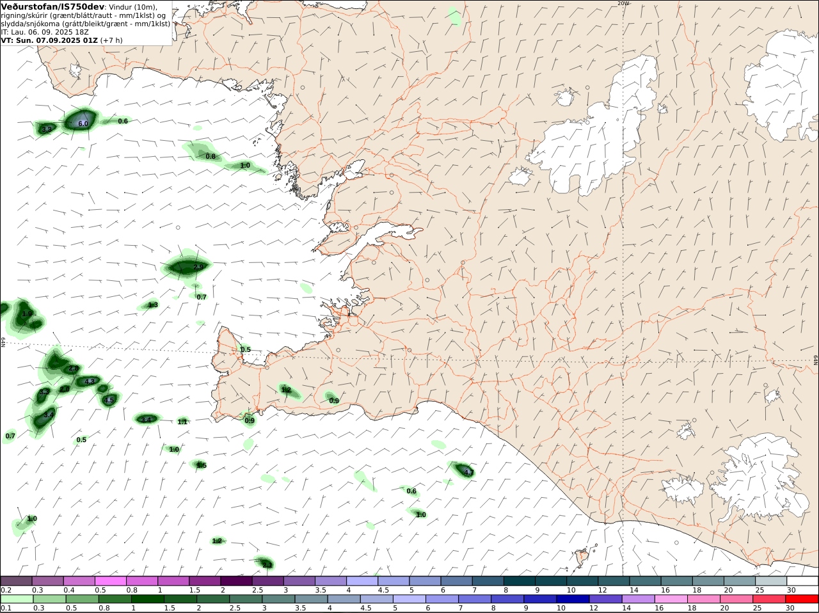The image size is (819, 613).
Task: Pick lower legend pale green swatch between 0.1 and 0.3
Action: 17,599
